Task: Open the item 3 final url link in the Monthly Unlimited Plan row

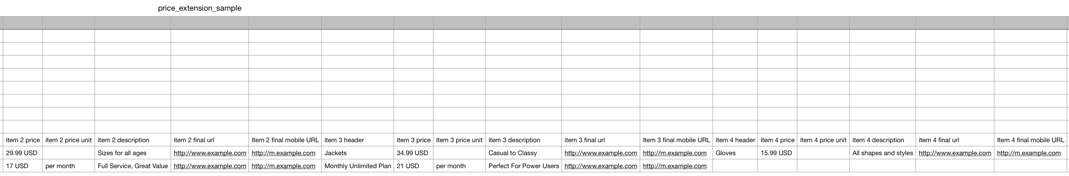Action: click(601, 166)
